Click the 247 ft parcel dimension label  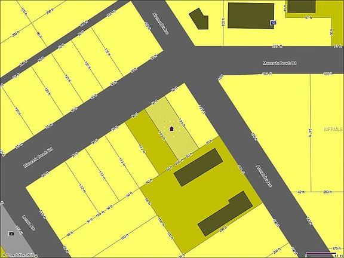click(x=310, y=133)
